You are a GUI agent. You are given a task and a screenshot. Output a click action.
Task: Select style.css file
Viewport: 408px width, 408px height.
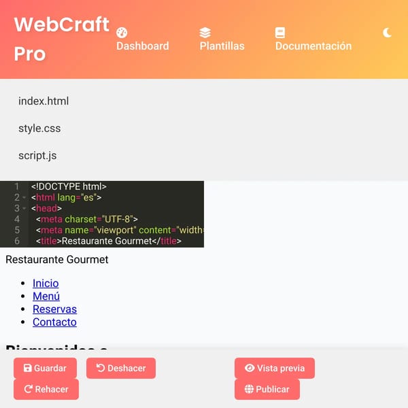pos(39,129)
